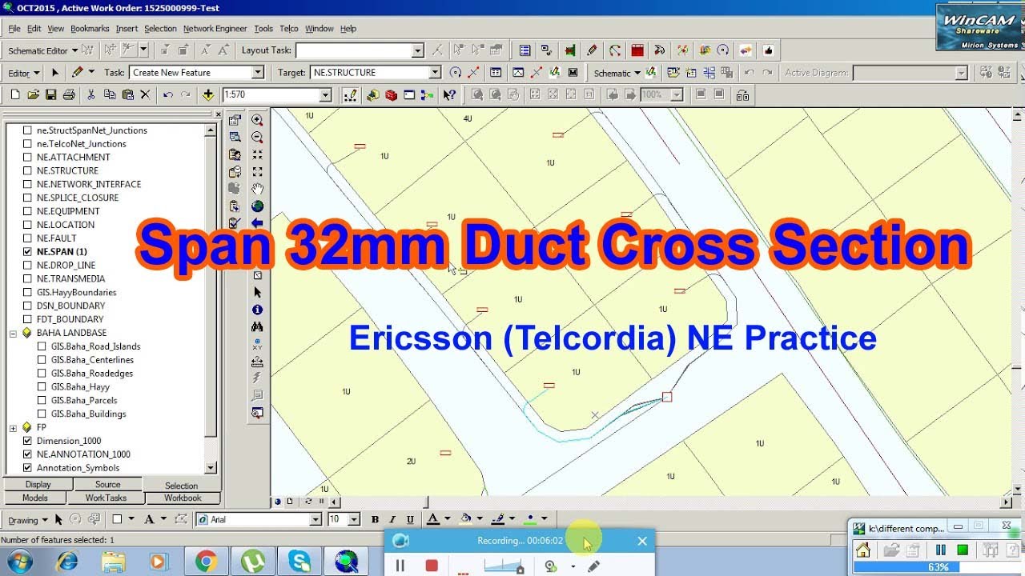1025x576 pixels.
Task: Toggle the NE.SPAN (1) layer checkbox
Action: [x=28, y=251]
